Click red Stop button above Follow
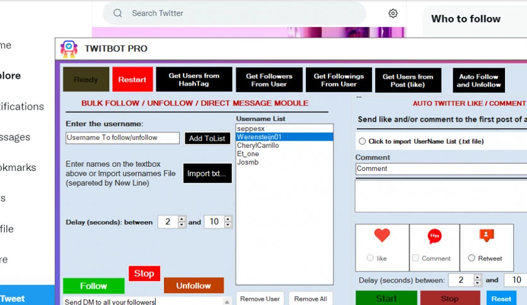This screenshot has height=305, width=527. 144,273
